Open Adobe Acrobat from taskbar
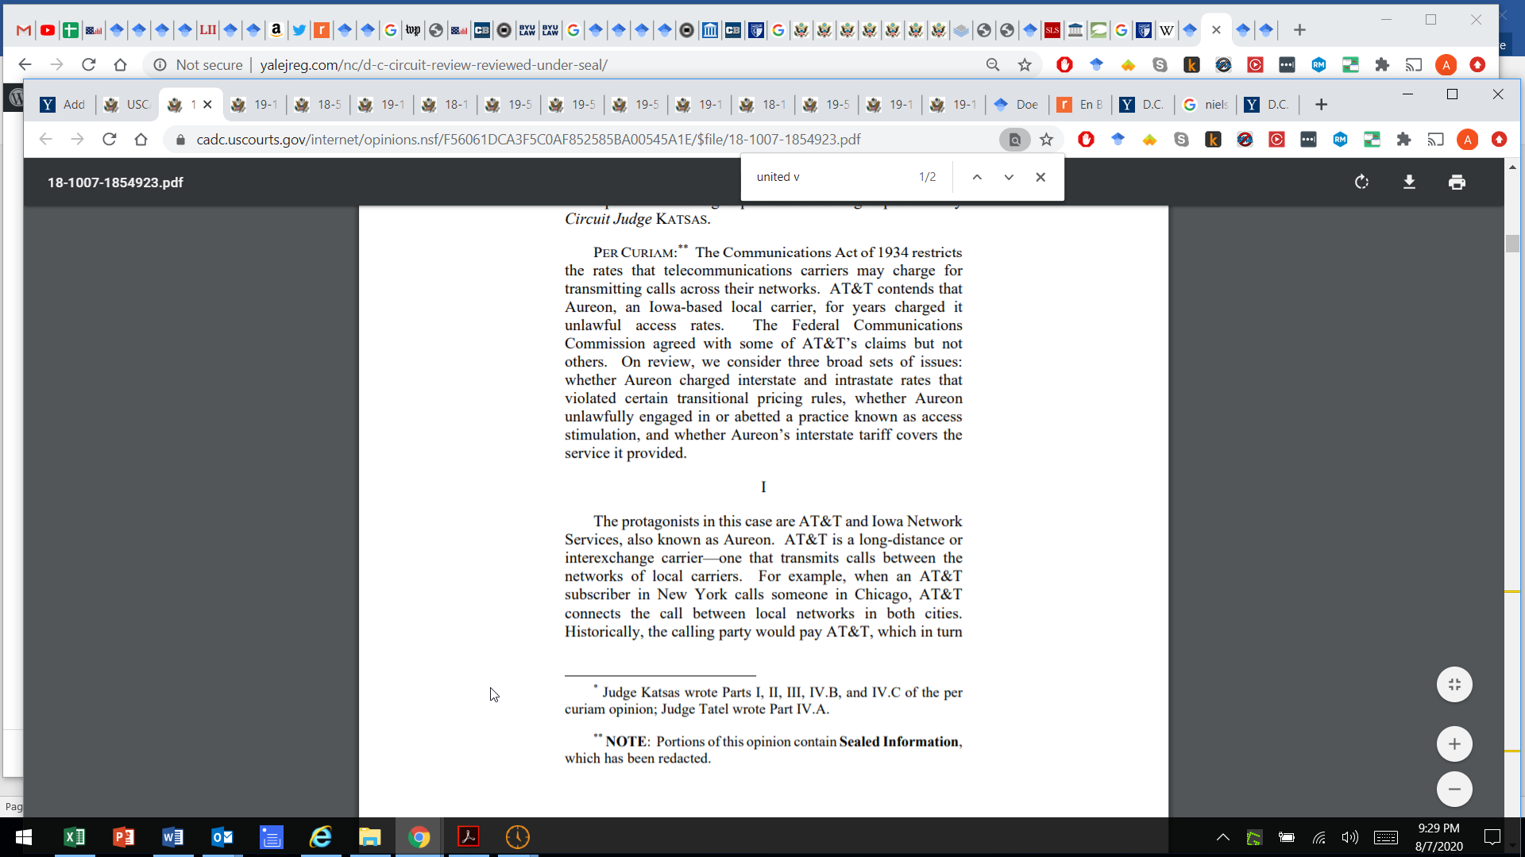1525x857 pixels. 469,837
